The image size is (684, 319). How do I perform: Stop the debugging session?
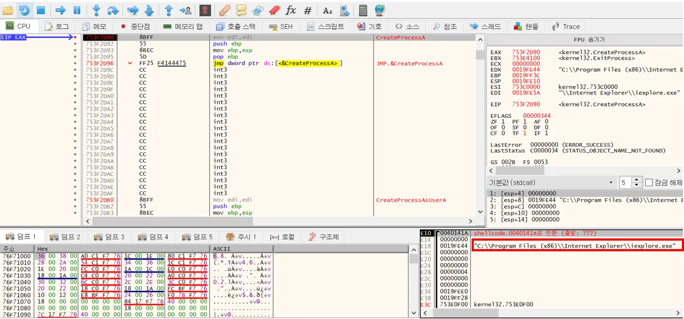pyautogui.click(x=41, y=10)
